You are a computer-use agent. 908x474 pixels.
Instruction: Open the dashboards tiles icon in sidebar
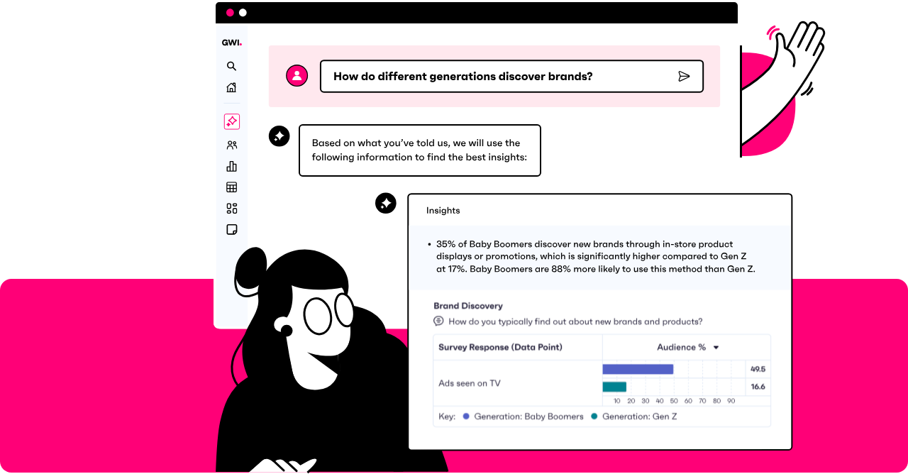(231, 209)
